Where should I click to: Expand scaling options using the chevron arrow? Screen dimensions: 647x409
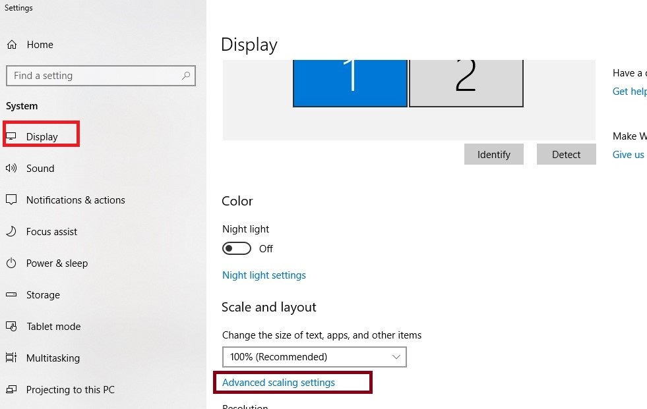[396, 357]
